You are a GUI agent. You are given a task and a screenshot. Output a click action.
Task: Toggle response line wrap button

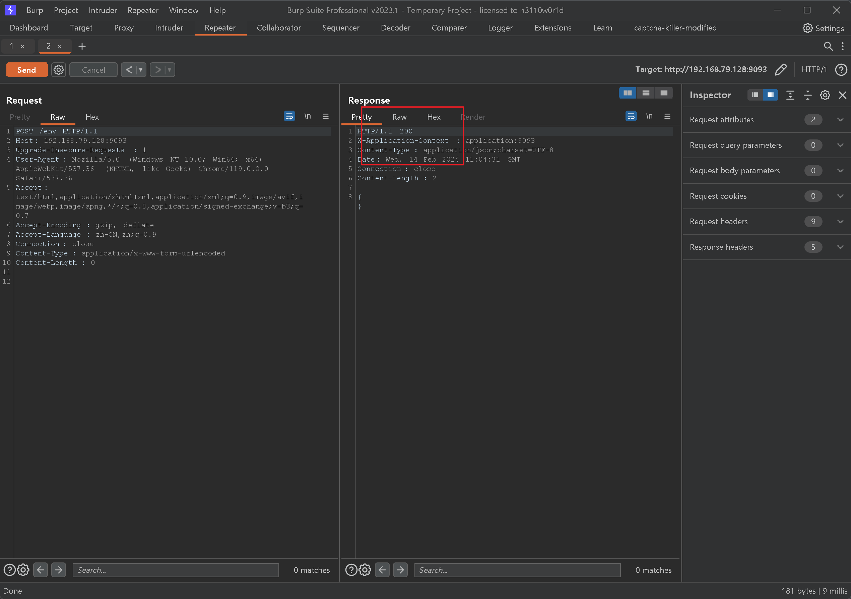[631, 116]
